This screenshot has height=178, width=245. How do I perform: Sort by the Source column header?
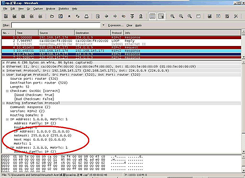coord(56,33)
